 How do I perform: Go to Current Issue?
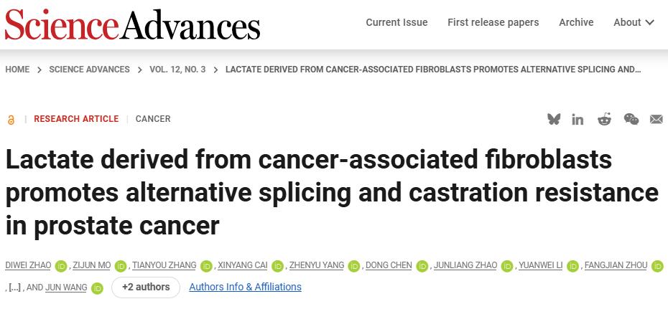[396, 22]
